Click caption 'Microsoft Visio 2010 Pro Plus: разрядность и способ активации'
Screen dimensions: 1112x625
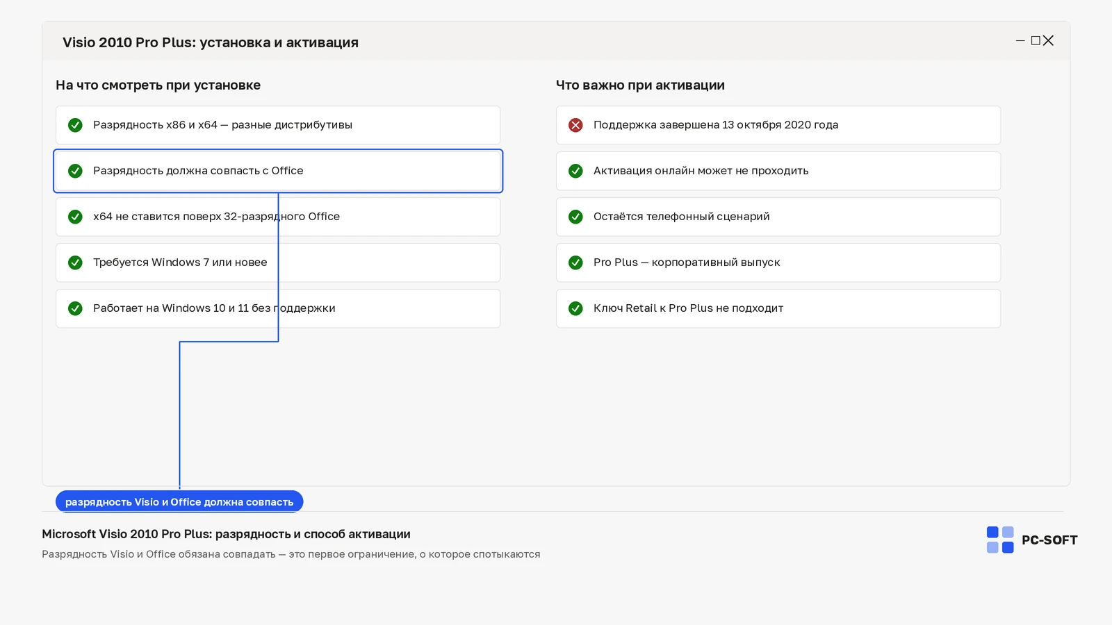click(x=226, y=534)
